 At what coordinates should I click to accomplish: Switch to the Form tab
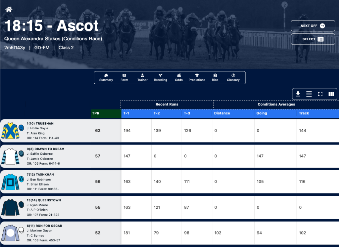pos(124,77)
